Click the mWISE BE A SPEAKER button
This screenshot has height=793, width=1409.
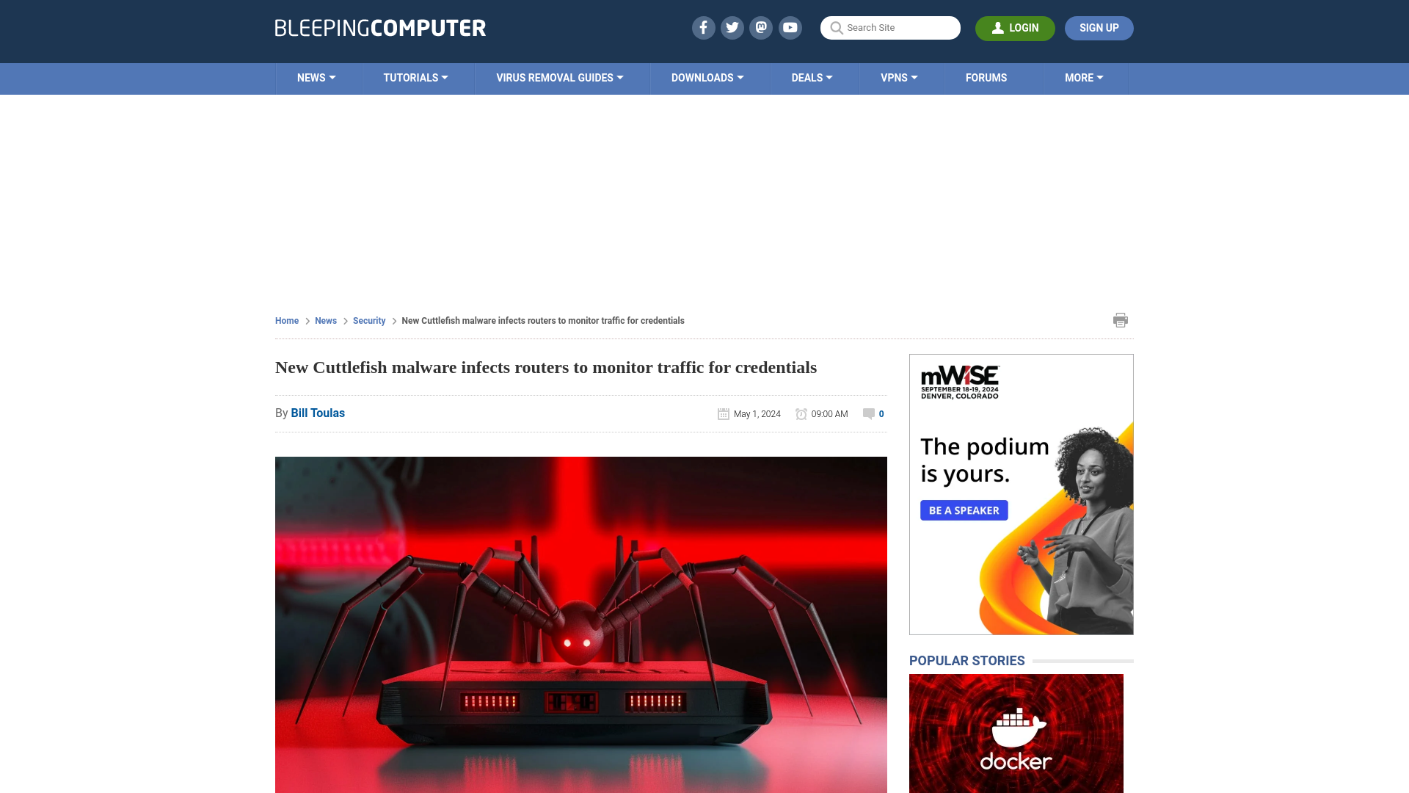click(964, 510)
